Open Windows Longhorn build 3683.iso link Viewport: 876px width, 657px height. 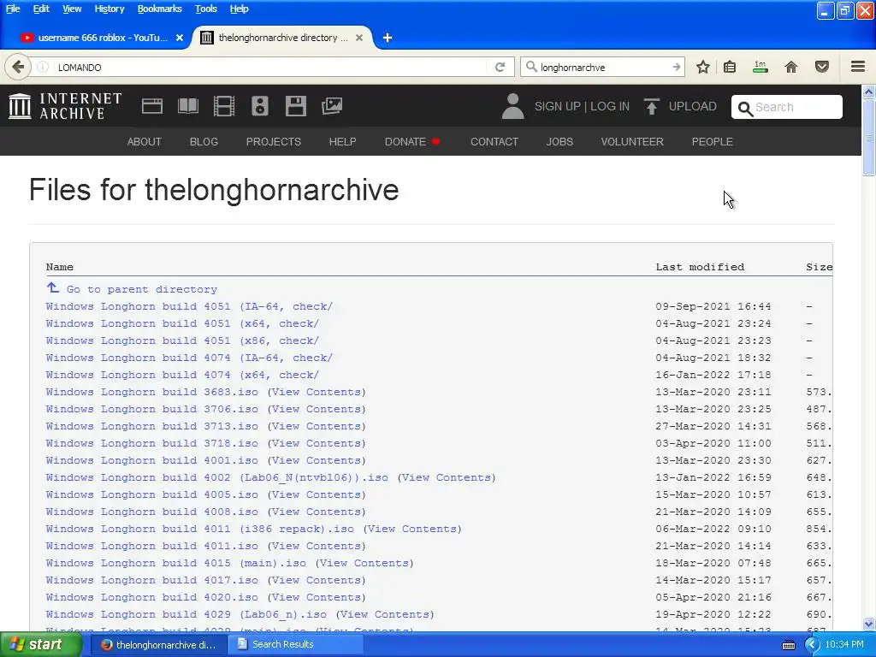[152, 392]
